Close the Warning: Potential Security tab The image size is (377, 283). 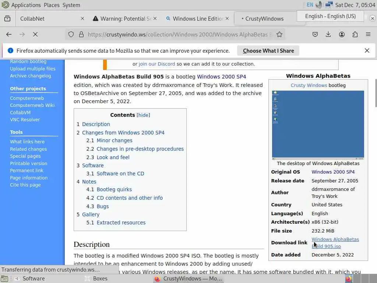pyautogui.click(x=155, y=18)
